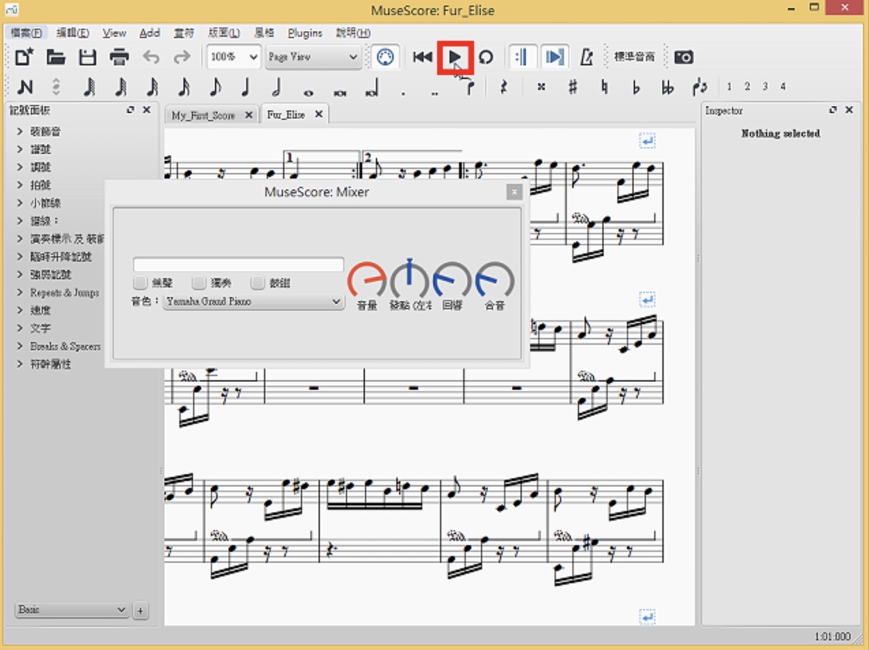
Task: Add a double augmentation dot
Action: [434, 92]
